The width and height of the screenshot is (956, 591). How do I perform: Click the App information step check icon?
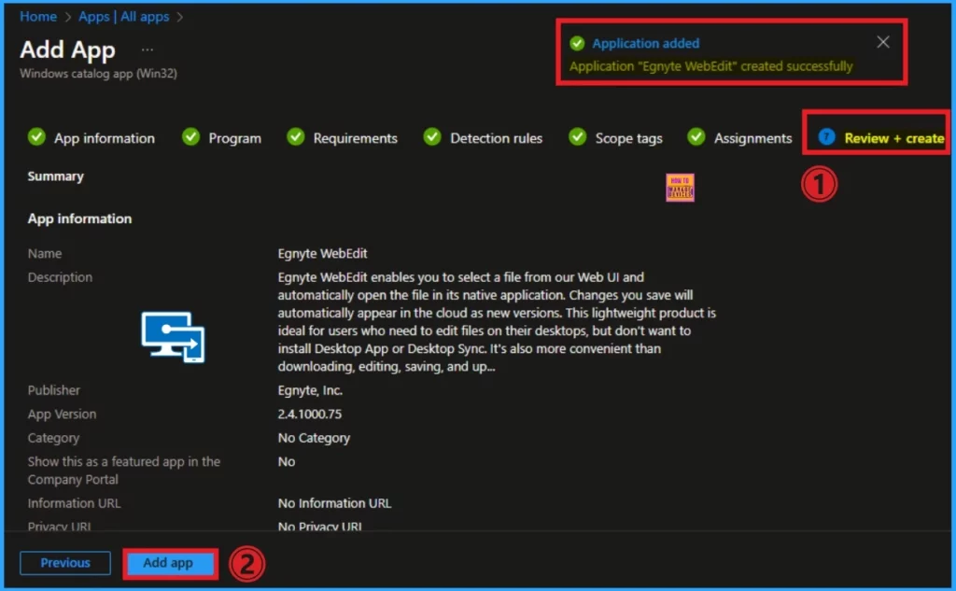tap(36, 136)
